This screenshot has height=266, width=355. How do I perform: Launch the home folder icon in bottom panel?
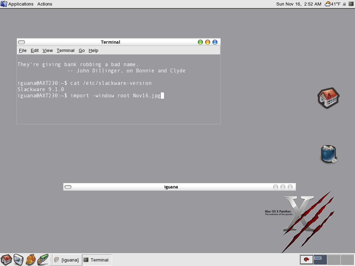(x=6, y=260)
